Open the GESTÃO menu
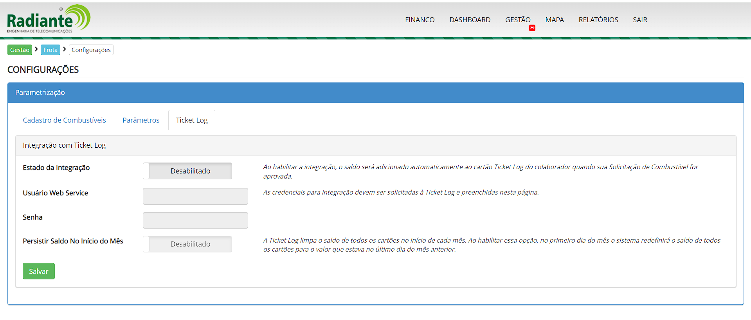This screenshot has height=320, width=751. (x=517, y=20)
